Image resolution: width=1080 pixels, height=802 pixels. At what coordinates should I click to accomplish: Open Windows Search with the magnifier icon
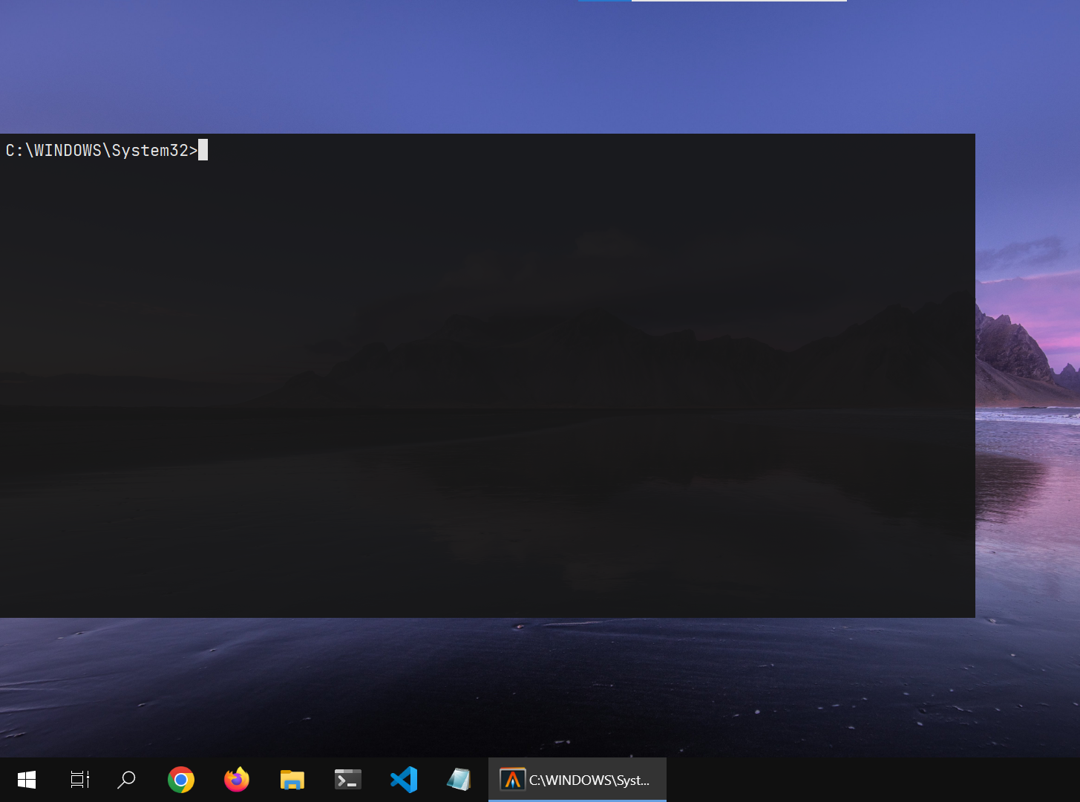(x=125, y=779)
